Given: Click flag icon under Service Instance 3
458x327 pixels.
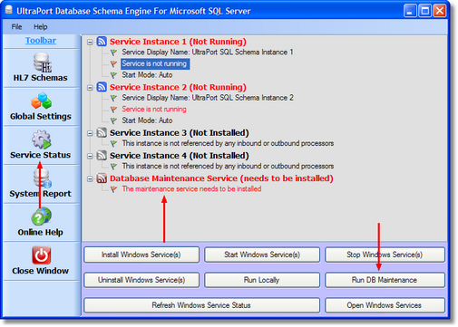Looking at the screenshot, I should tap(113, 143).
